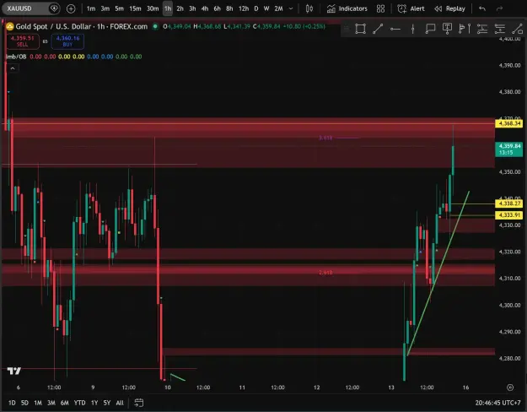This screenshot has width=527, height=412.
Task: Select the 1M date range
Action: (x=38, y=403)
